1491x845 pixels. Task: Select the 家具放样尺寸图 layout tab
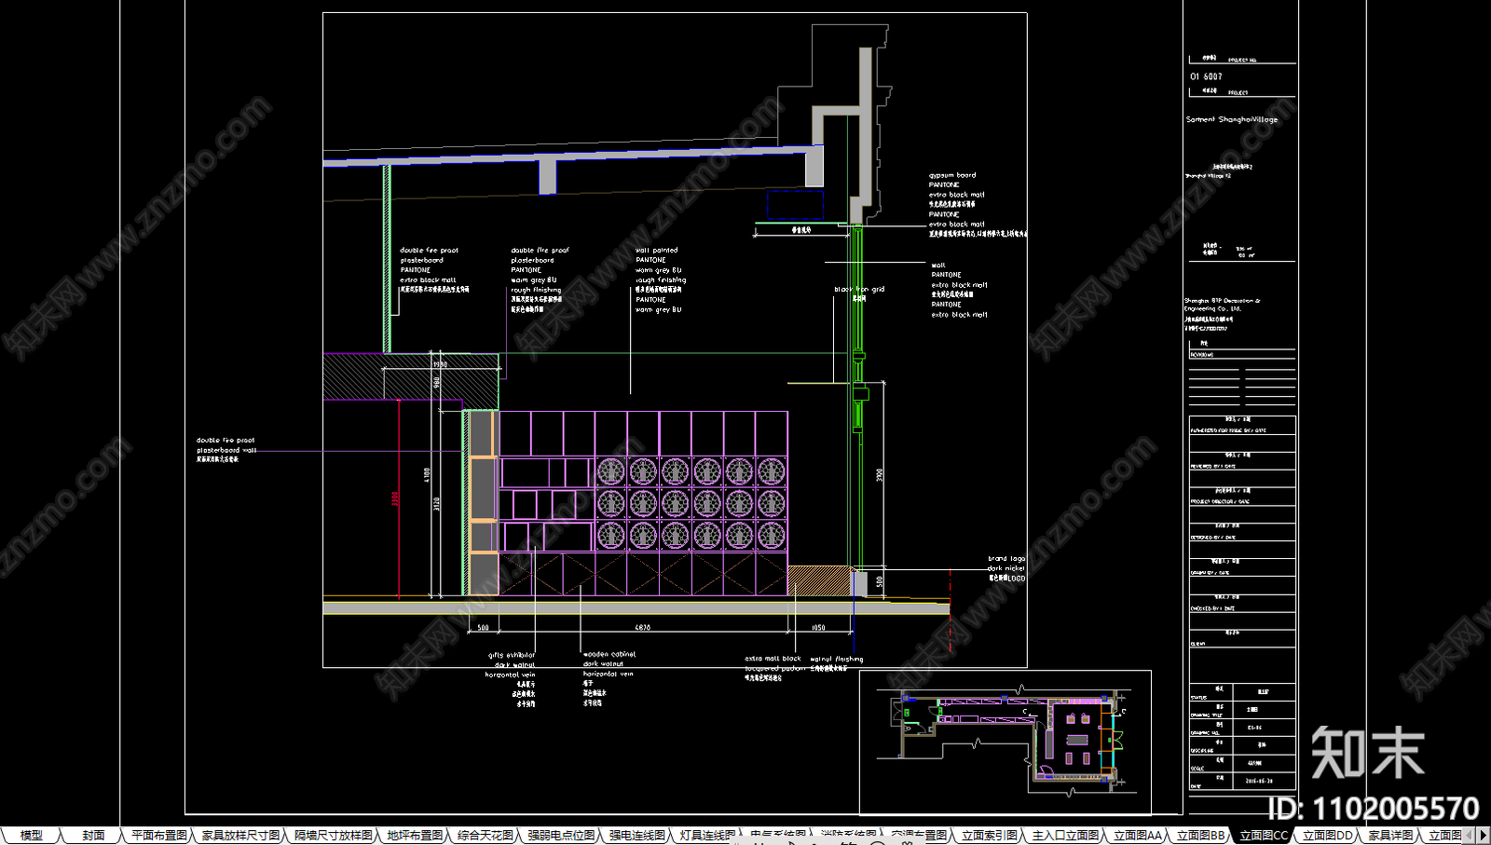click(240, 836)
